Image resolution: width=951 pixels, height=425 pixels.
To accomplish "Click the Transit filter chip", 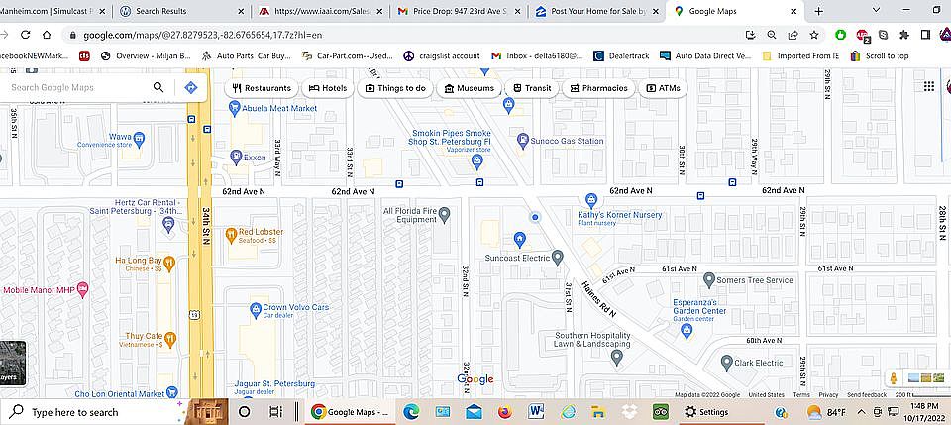I will point(532,88).
